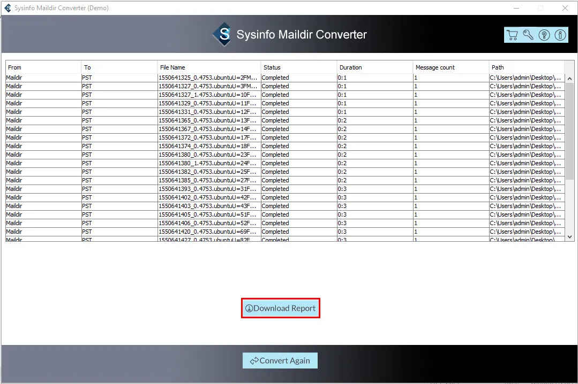Click the vertical scrollbar thumb in table

(x=569, y=131)
